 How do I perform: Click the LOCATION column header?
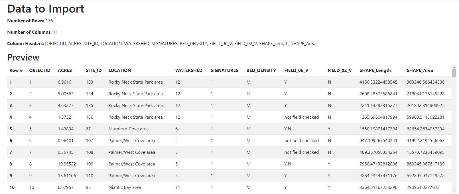click(x=119, y=70)
